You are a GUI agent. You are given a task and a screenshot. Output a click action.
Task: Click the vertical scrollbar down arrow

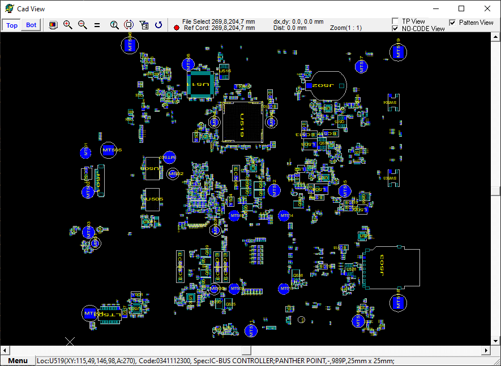[496, 341]
